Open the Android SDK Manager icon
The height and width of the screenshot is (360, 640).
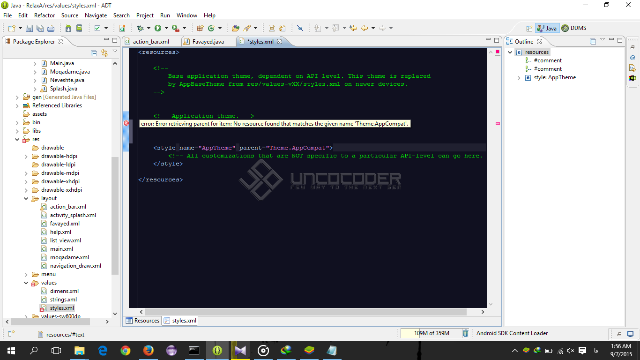pyautogui.click(x=68, y=28)
